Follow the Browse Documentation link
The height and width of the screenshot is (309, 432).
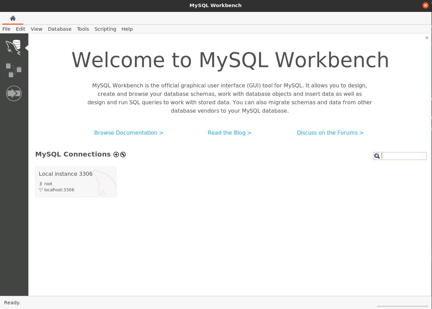click(x=129, y=133)
